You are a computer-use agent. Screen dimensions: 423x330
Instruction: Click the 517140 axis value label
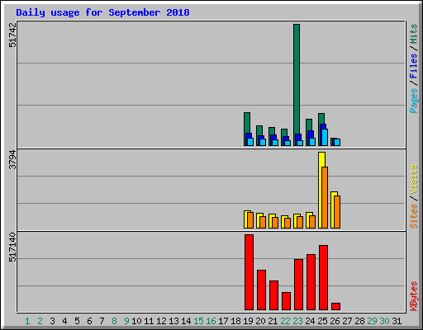pos(12,247)
